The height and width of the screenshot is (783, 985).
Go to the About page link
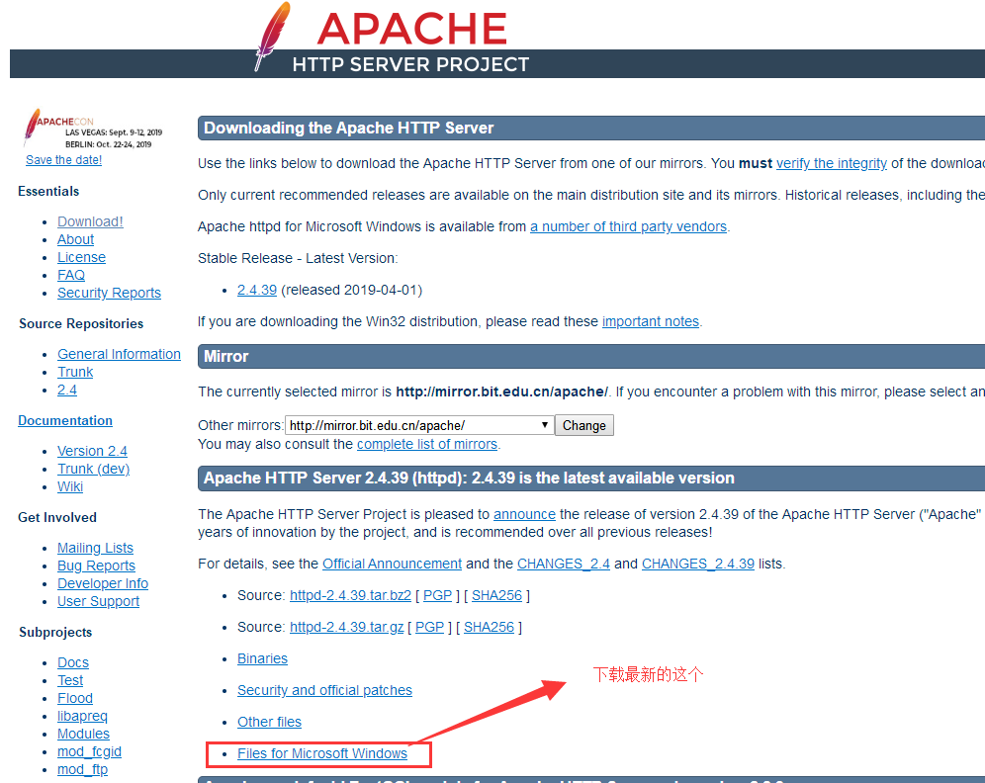(x=75, y=239)
